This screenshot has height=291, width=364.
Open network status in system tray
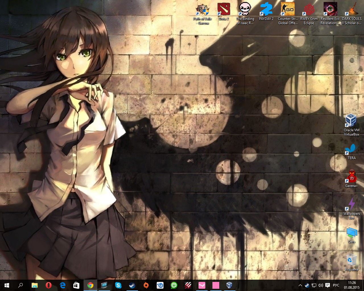(314, 285)
